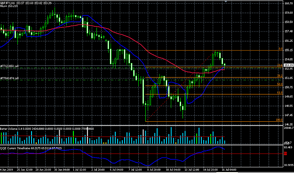Click the 8 Jul 20:00 time label
This screenshot has height=173, width=294.
coord(154,170)
